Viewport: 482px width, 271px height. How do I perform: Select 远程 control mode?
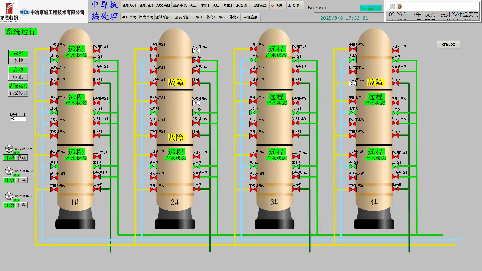[x=18, y=53]
